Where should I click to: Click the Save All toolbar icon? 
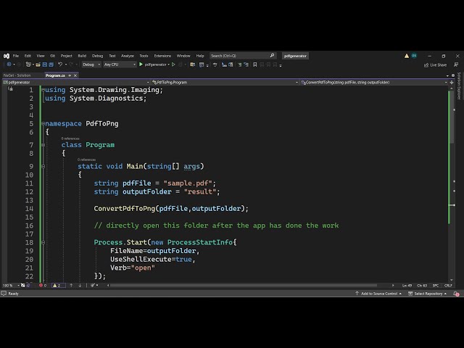pyautogui.click(x=48, y=65)
